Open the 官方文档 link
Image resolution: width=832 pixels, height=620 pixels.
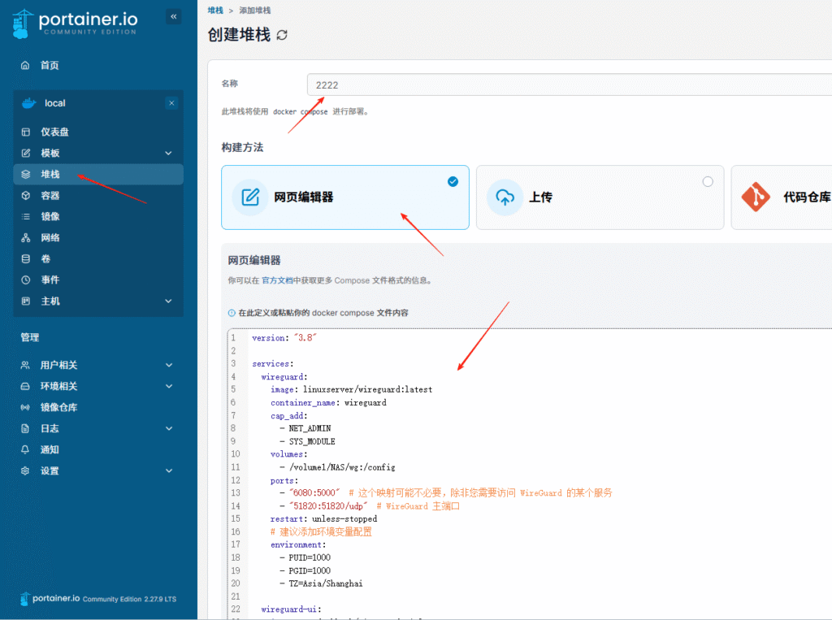[277, 280]
